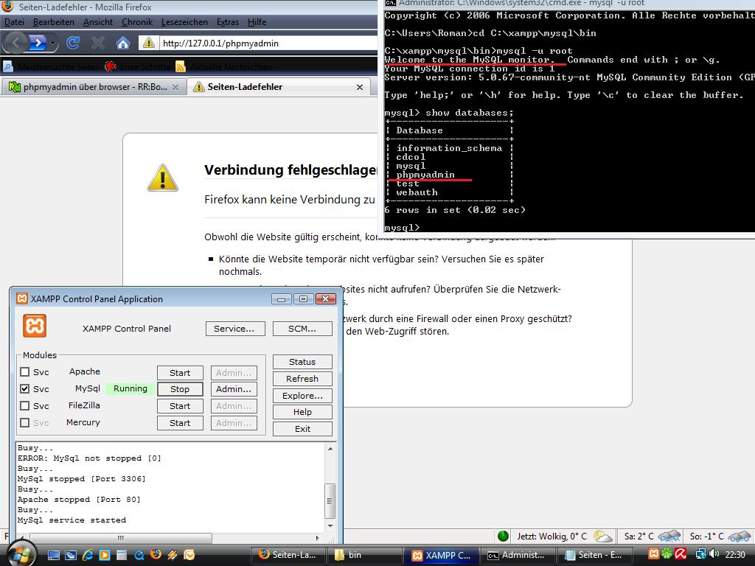Open MySql Admin... in XAMPP

click(x=234, y=389)
